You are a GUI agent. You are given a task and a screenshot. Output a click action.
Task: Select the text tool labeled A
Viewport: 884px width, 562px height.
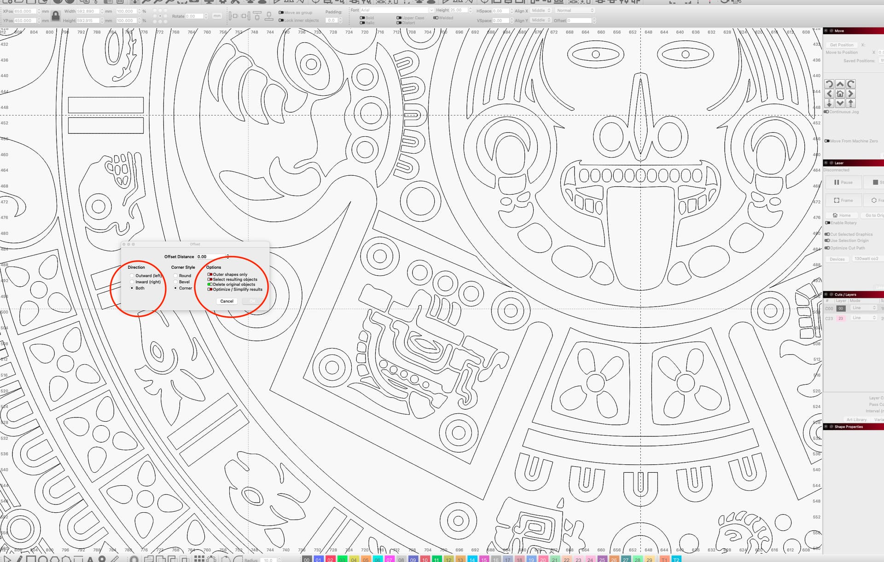(90, 559)
